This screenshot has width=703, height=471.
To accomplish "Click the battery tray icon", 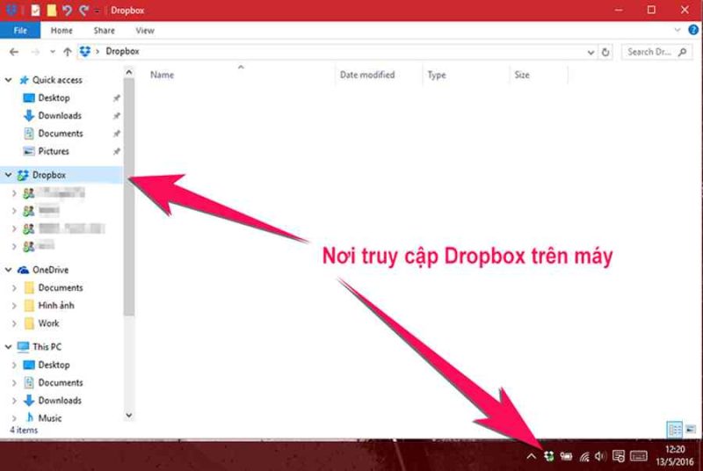I will 566,457.
